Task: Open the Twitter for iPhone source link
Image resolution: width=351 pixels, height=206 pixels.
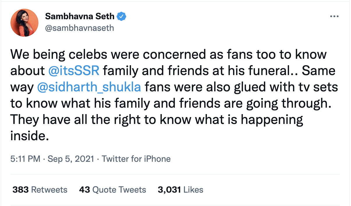Action: click(136, 159)
